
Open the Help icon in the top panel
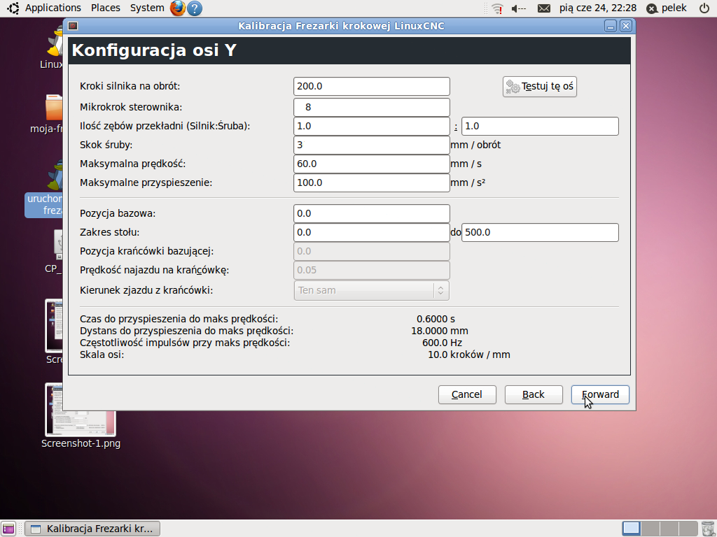tap(195, 8)
